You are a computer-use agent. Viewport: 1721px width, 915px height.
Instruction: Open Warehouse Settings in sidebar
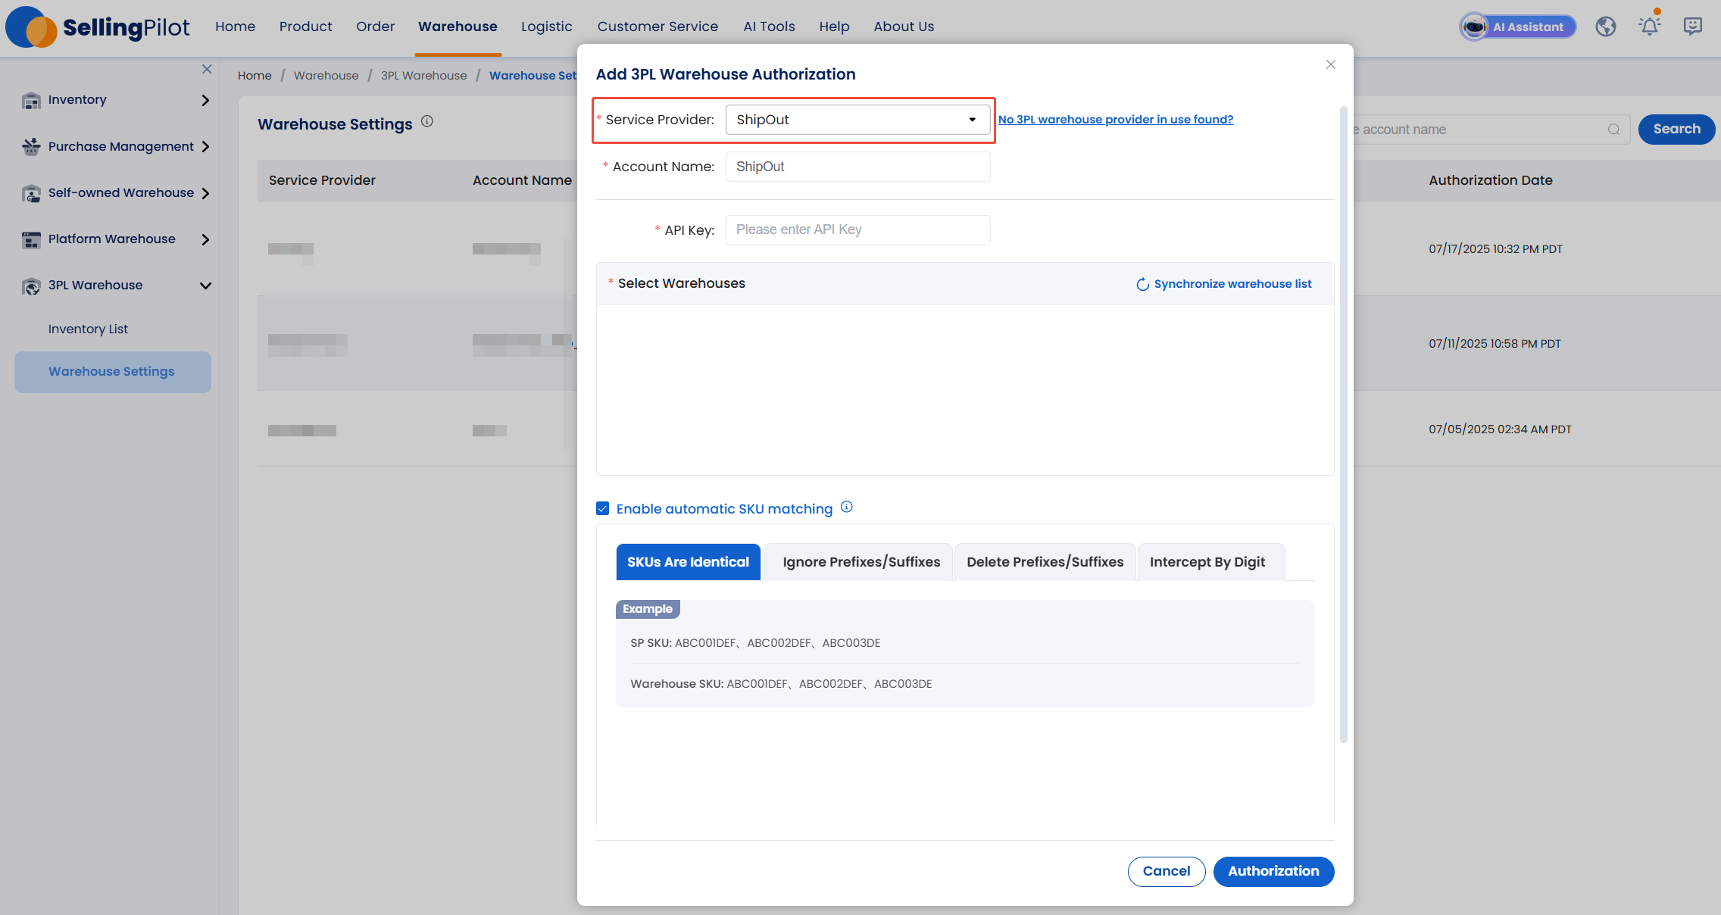coord(112,372)
